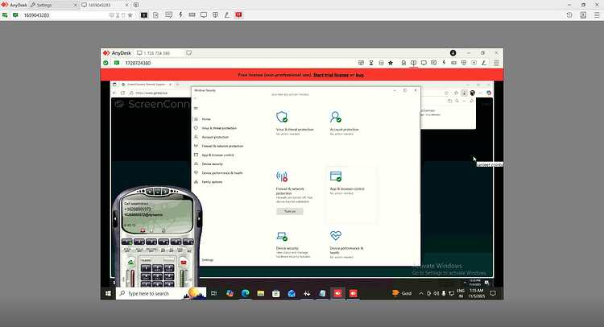Toggle the Windows Security hamburger navigation
The height and width of the screenshot is (327, 604).
coord(196,108)
